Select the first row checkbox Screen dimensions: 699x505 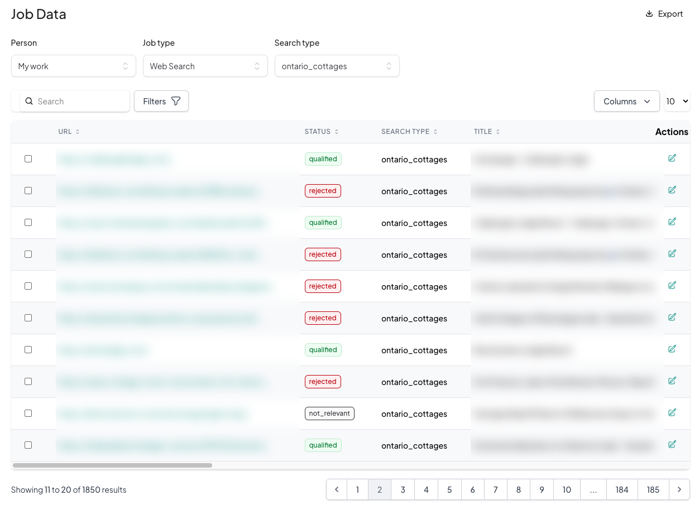pos(28,159)
